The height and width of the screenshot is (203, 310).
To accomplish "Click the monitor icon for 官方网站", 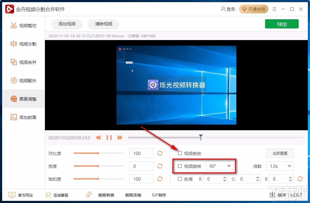I will pos(12,195).
